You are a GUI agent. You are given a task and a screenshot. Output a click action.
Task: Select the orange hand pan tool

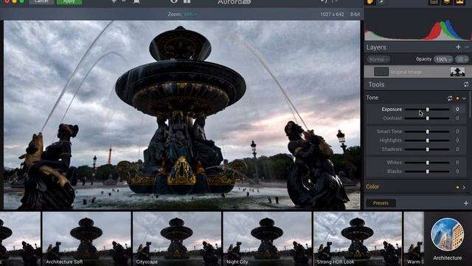tap(370, 1)
